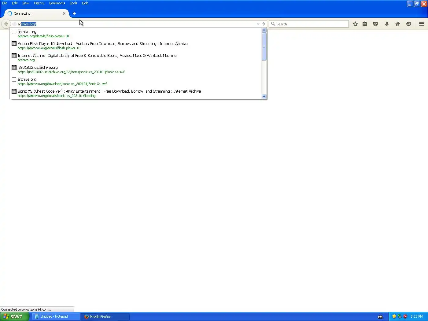Select ia801802.us.archive.org suggestion
The height and width of the screenshot is (321, 428).
[x=136, y=69]
